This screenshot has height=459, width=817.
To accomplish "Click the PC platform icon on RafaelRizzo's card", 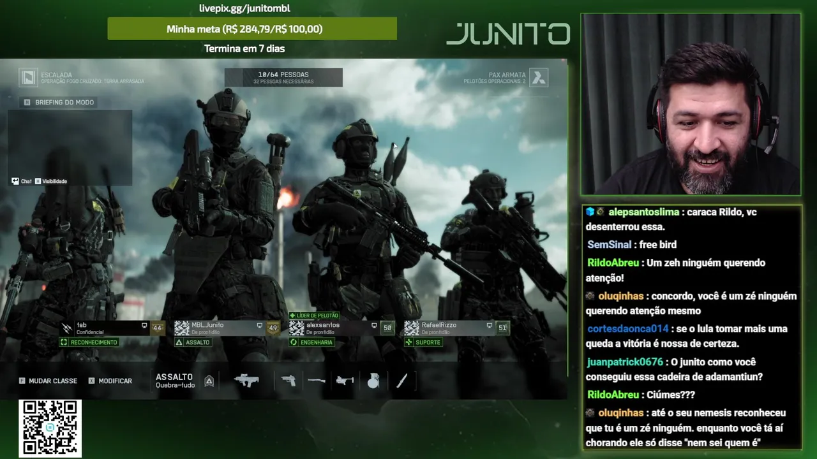I will (x=490, y=325).
